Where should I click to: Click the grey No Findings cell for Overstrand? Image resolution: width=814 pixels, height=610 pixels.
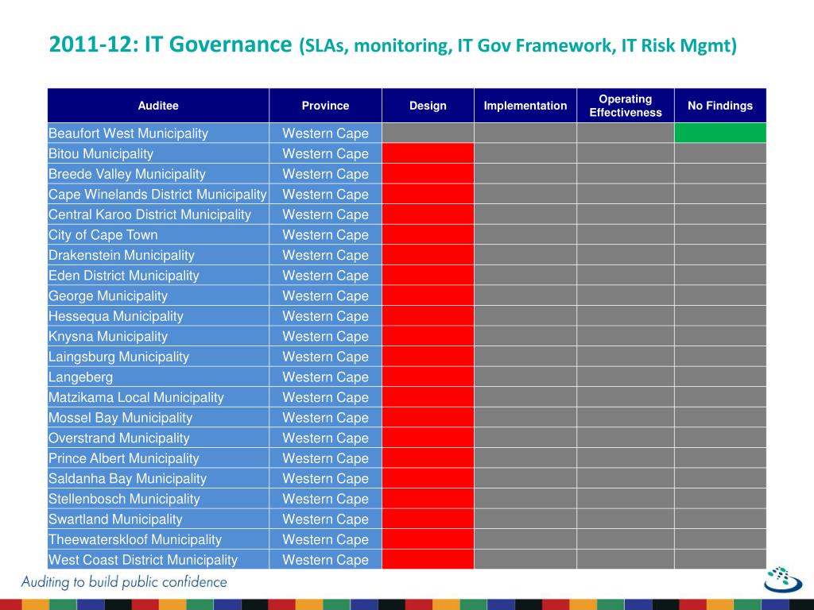coord(720,438)
